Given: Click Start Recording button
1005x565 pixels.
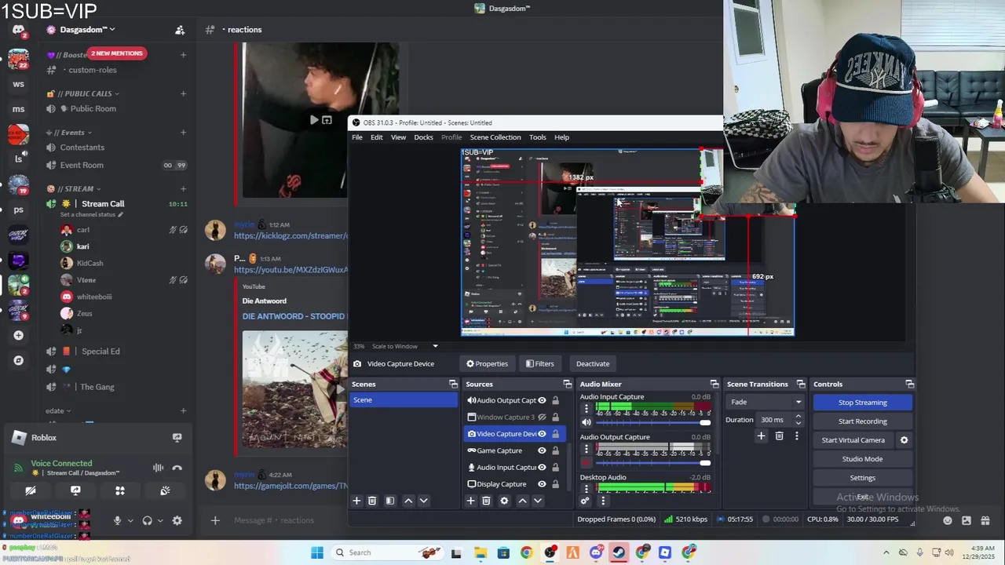Looking at the screenshot, I should (862, 421).
